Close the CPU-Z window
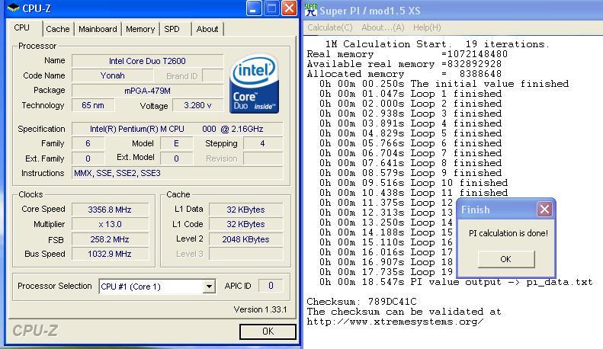603x349 pixels. (x=289, y=8)
